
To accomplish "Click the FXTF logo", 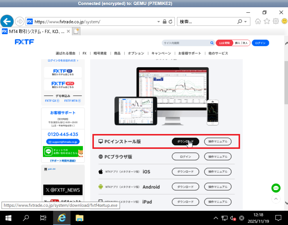I will coord(24,42).
